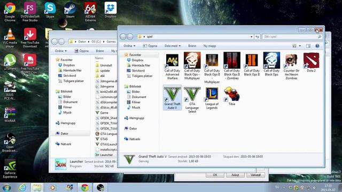The height and width of the screenshot is (192, 342).
Task: Open GeForce Experience desktop icon
Action: point(10,169)
